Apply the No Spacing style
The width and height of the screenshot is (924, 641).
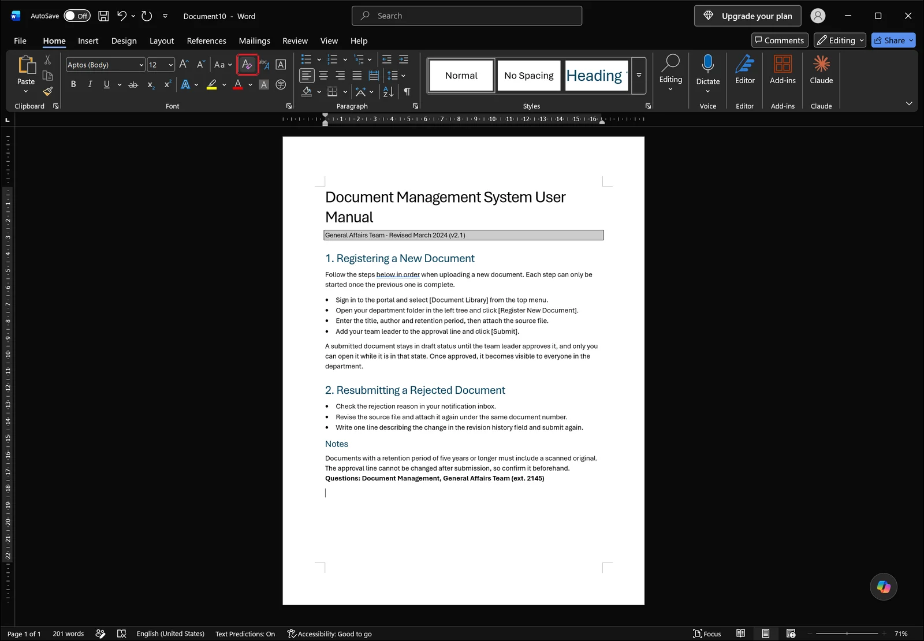coord(528,76)
